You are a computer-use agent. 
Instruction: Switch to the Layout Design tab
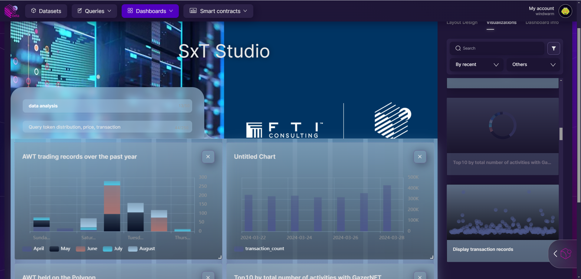pyautogui.click(x=462, y=23)
